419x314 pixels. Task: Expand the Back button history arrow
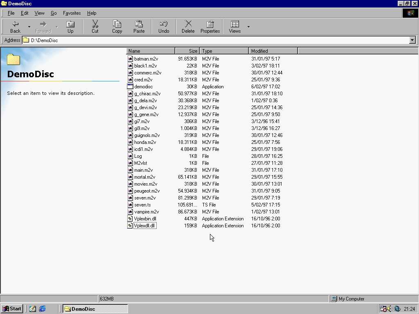coord(29,27)
